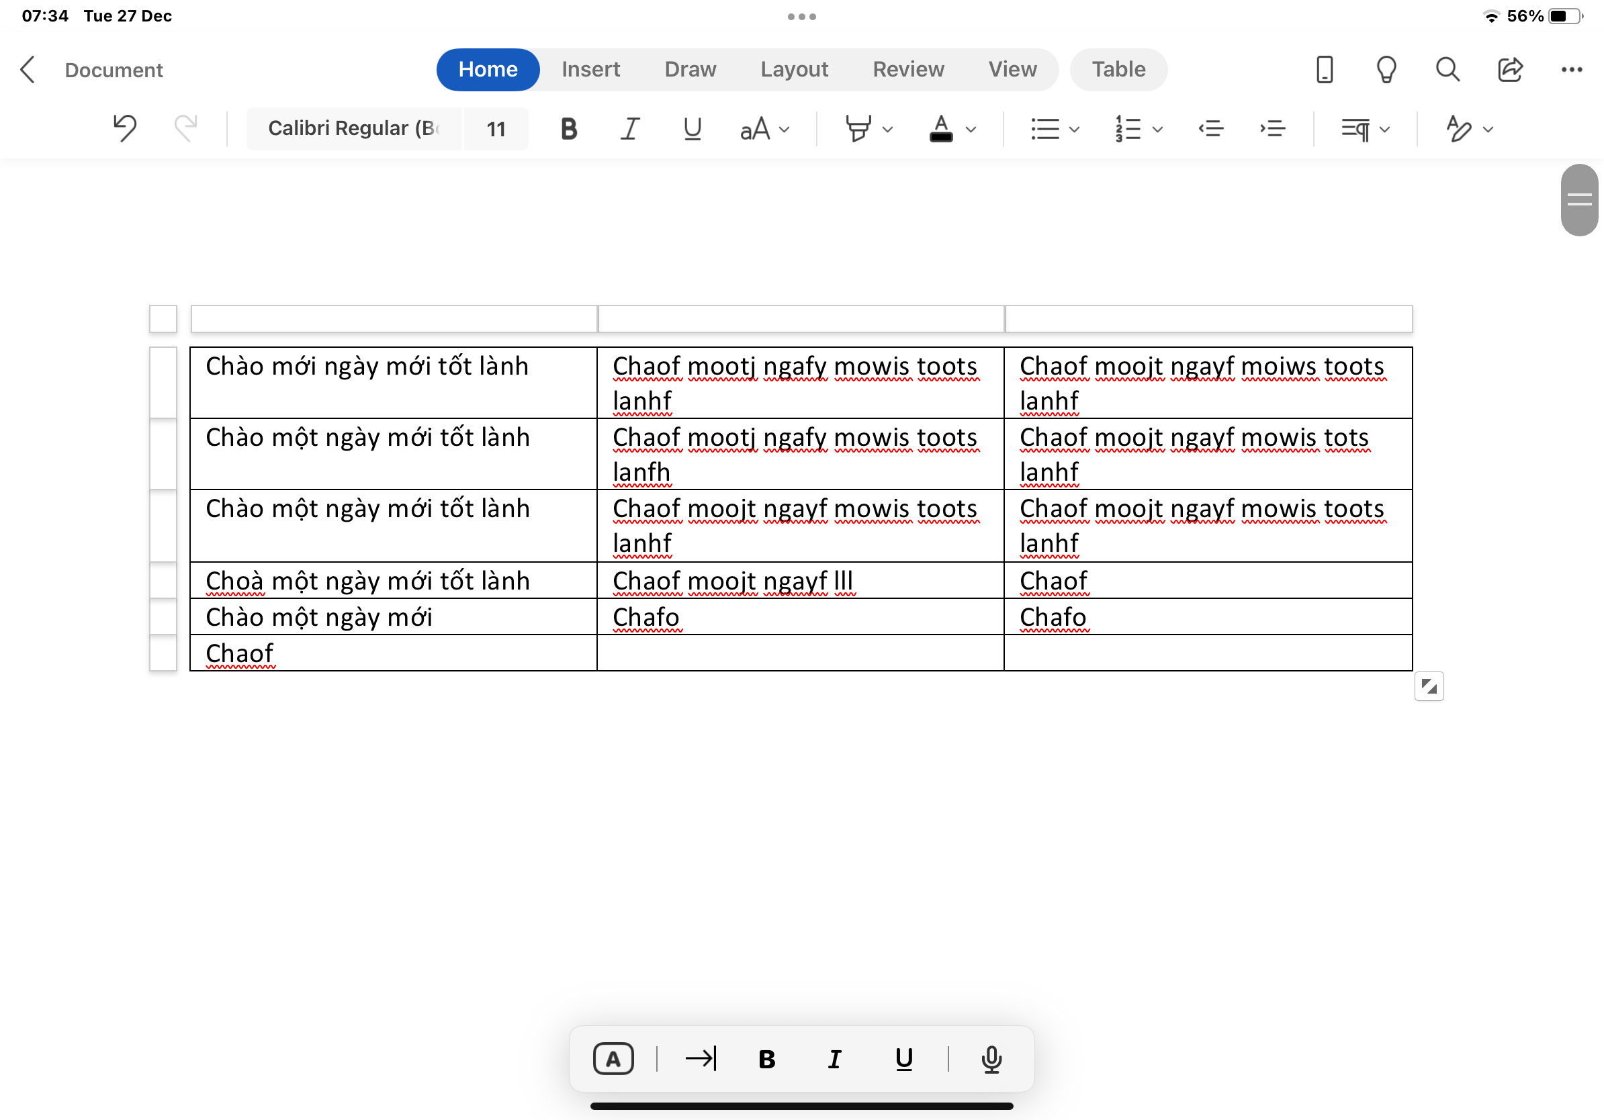Open the mobile view phone icon

tap(1324, 70)
